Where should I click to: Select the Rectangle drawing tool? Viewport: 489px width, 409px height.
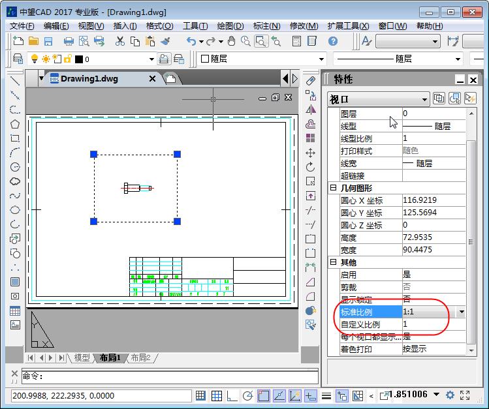[x=14, y=138]
